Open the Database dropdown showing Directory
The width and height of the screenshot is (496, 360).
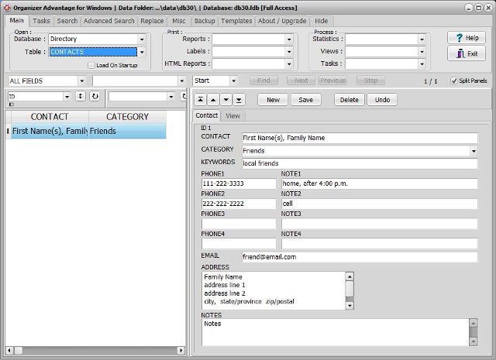pos(142,39)
